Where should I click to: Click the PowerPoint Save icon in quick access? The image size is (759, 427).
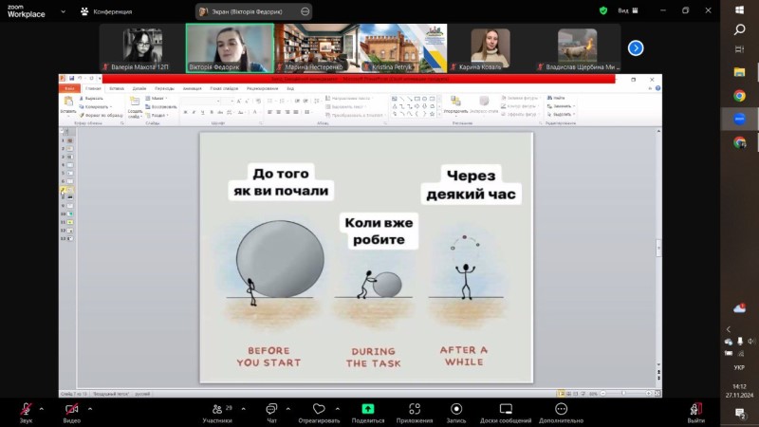click(72, 79)
